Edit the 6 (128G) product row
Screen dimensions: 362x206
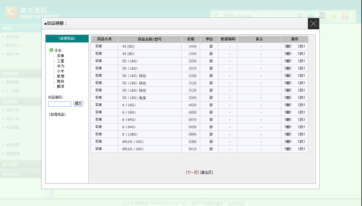301,134
